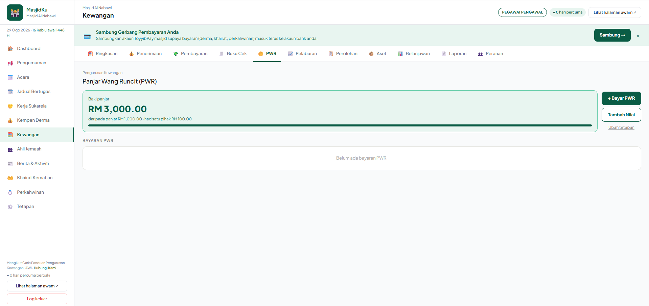This screenshot has height=306, width=649.
Task: Click the 0 hari percuma pill
Action: tap(567, 13)
